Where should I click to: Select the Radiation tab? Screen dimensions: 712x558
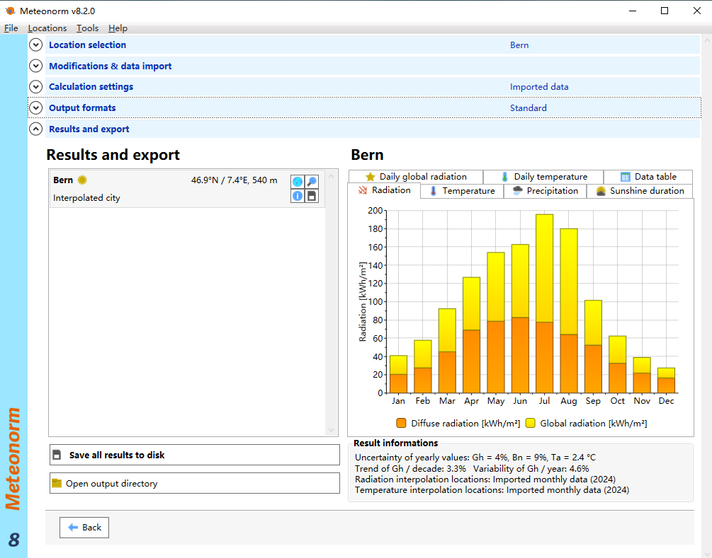point(384,190)
